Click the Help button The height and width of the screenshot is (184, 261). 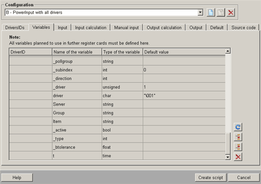click(17, 177)
